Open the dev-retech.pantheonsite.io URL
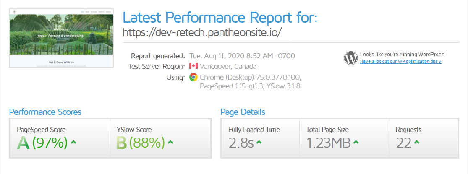Viewport: 468px width, 174px height. coord(202,32)
